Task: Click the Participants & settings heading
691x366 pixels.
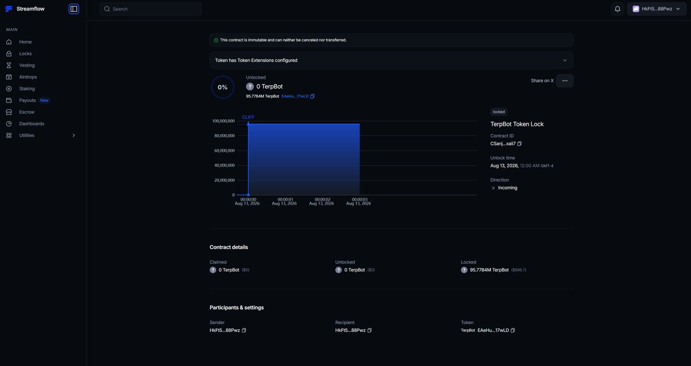Action: point(237,308)
